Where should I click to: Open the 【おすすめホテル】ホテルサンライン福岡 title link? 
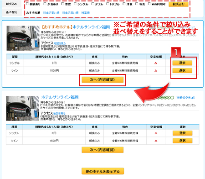pos(76,27)
